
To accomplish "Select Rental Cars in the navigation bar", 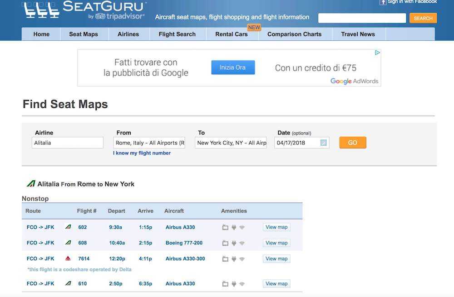I will [232, 34].
